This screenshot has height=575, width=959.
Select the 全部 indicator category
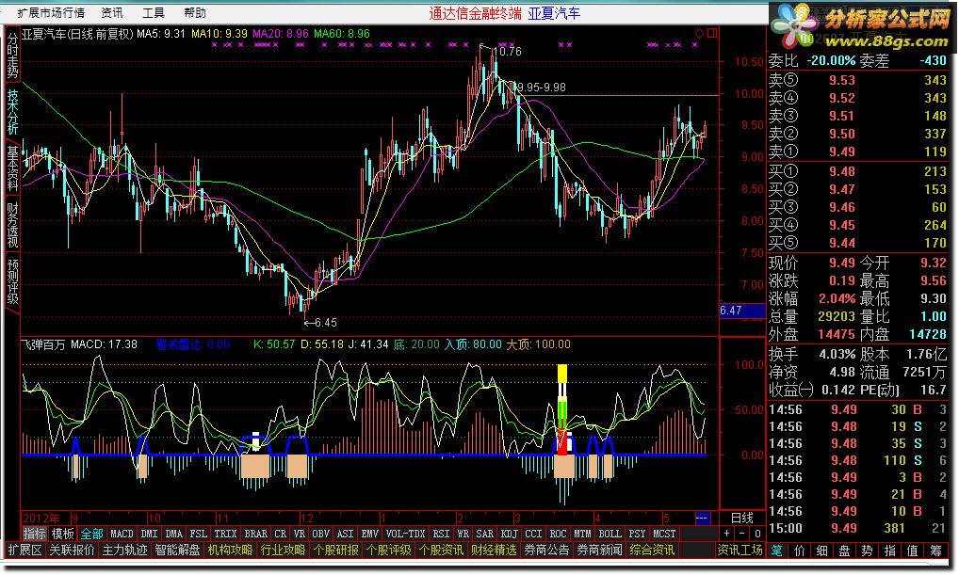point(91,534)
